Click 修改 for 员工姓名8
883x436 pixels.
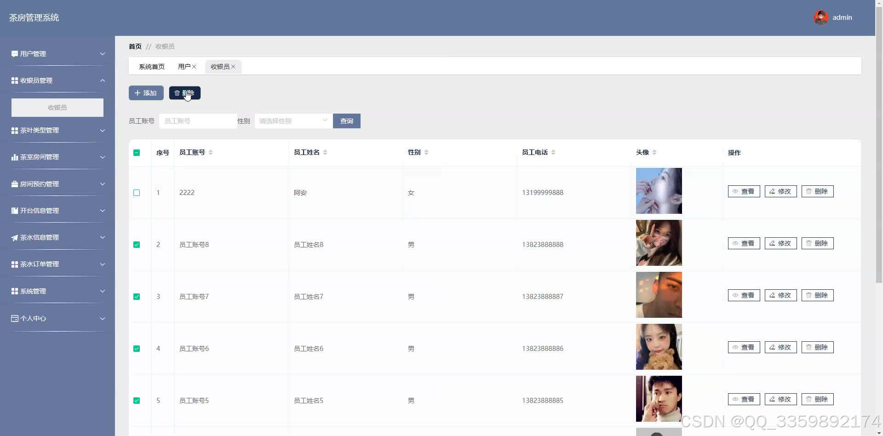(780, 243)
